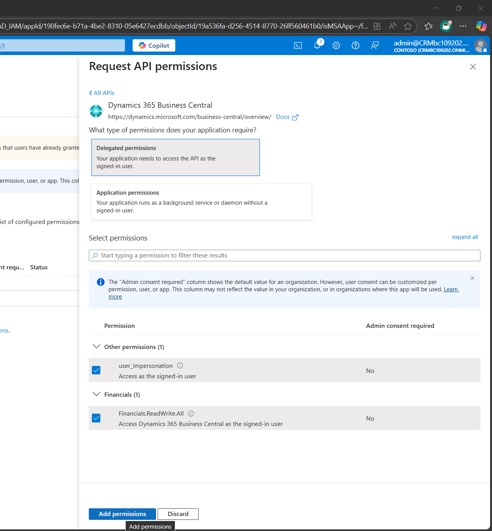Click the info icon in the blue banner
Screen dimensions: 492x531
click(101, 282)
